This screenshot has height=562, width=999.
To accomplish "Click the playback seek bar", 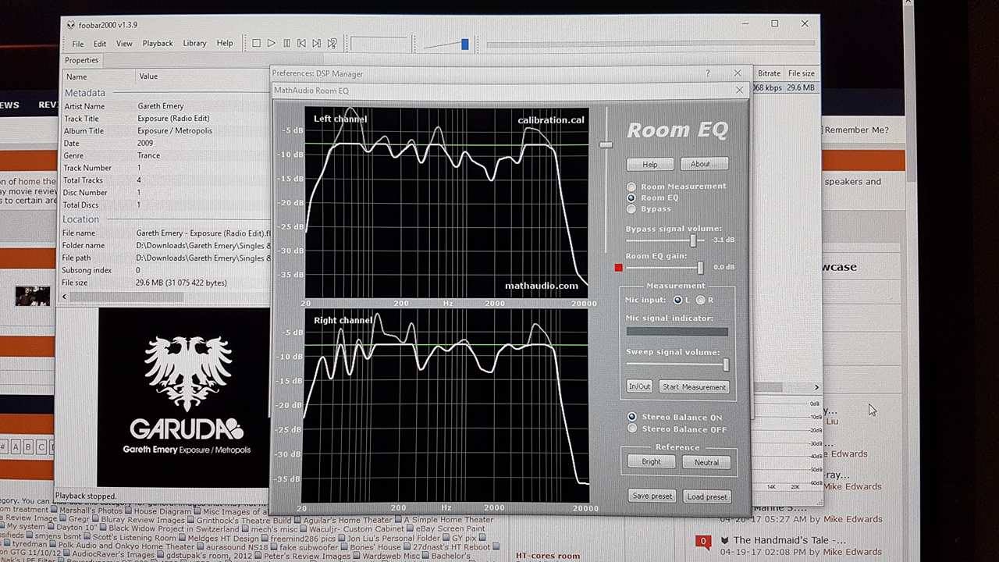I will click(649, 44).
